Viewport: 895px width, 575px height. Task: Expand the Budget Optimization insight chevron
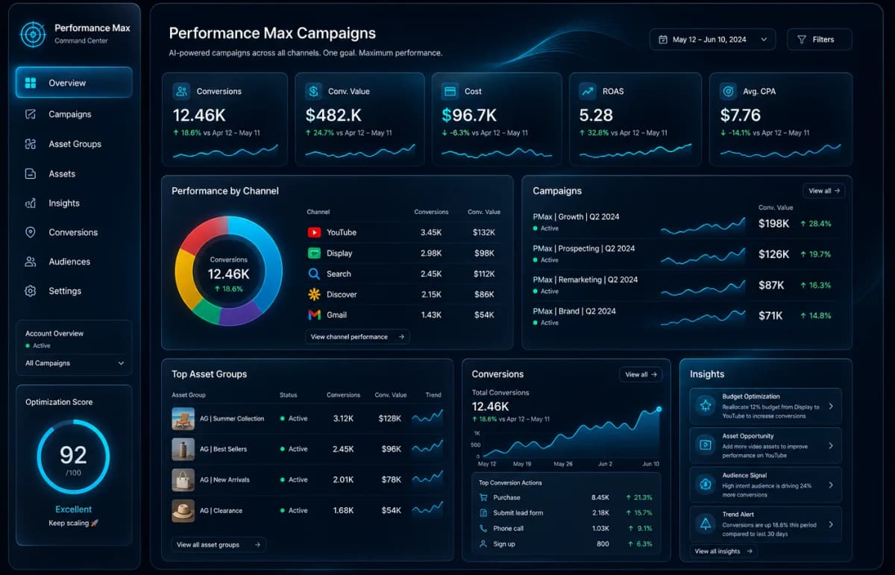click(x=830, y=406)
